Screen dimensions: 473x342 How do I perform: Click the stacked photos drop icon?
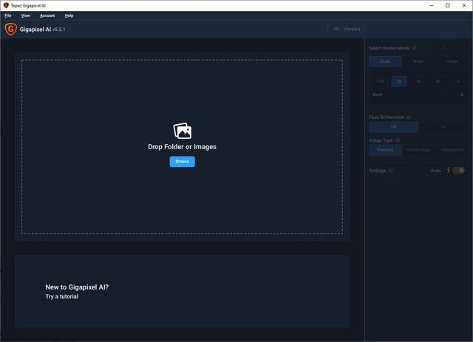(x=183, y=131)
